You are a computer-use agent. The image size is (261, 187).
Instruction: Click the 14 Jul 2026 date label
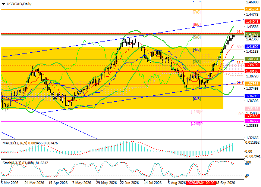tap(153, 183)
